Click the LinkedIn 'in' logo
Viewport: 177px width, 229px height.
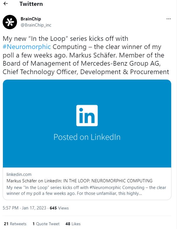pos(87,116)
